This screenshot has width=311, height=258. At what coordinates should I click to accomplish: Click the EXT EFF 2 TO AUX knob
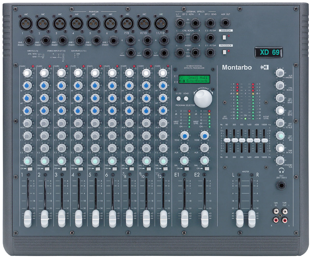[x=280, y=123]
